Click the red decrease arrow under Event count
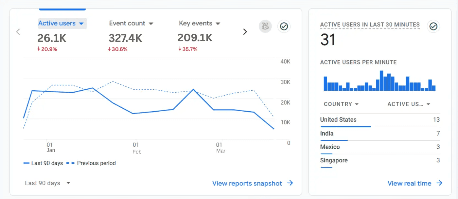Screen dimensions: 458x199 tap(109, 49)
